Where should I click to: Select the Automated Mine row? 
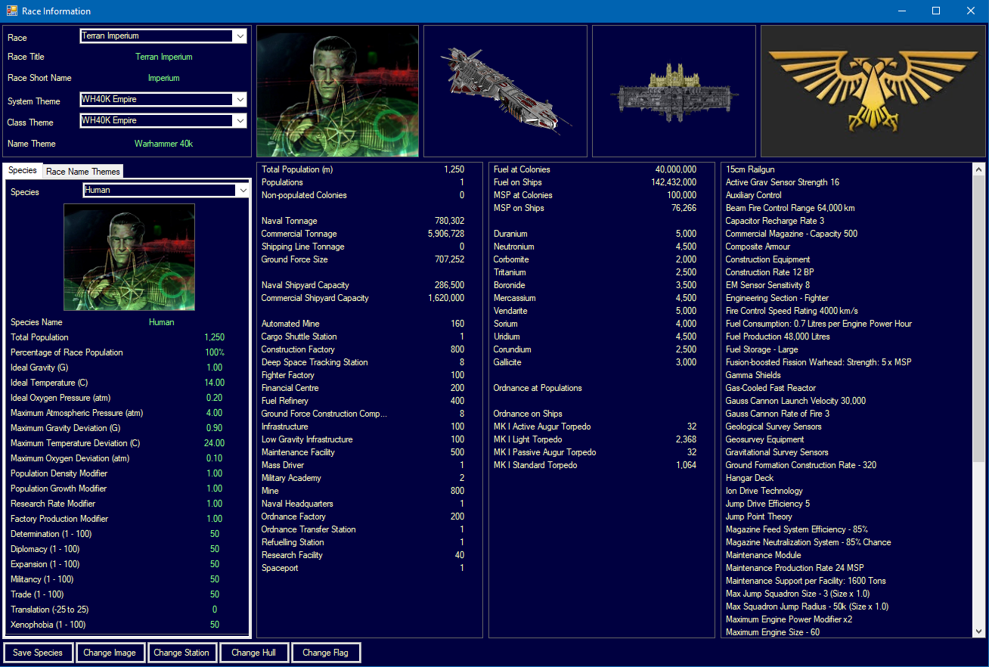369,324
